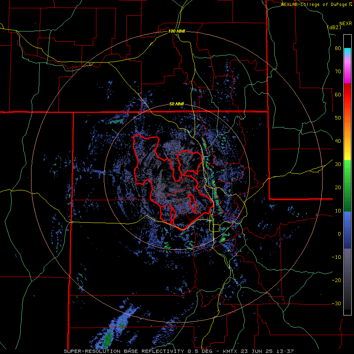Click the 'KMTX 23 JUN 25 13:37' timestamp
Image resolution: width=354 pixels, height=354 pixels.
click(x=258, y=351)
